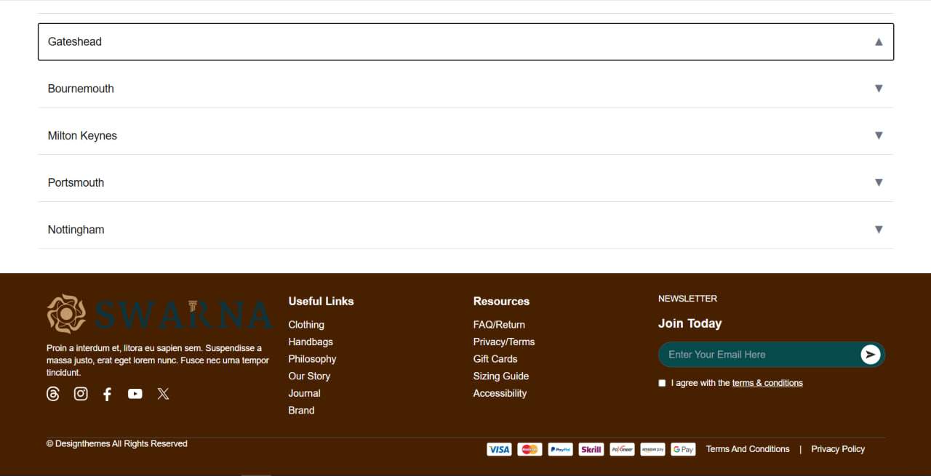
Task: Open the Clothing footer link
Action: [306, 325]
